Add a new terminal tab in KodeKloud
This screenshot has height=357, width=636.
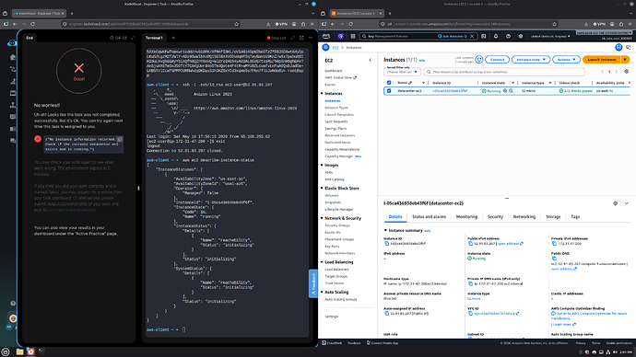click(173, 38)
